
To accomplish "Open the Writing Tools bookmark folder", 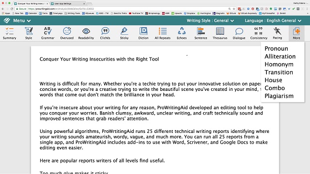I will (x=72, y=14).
